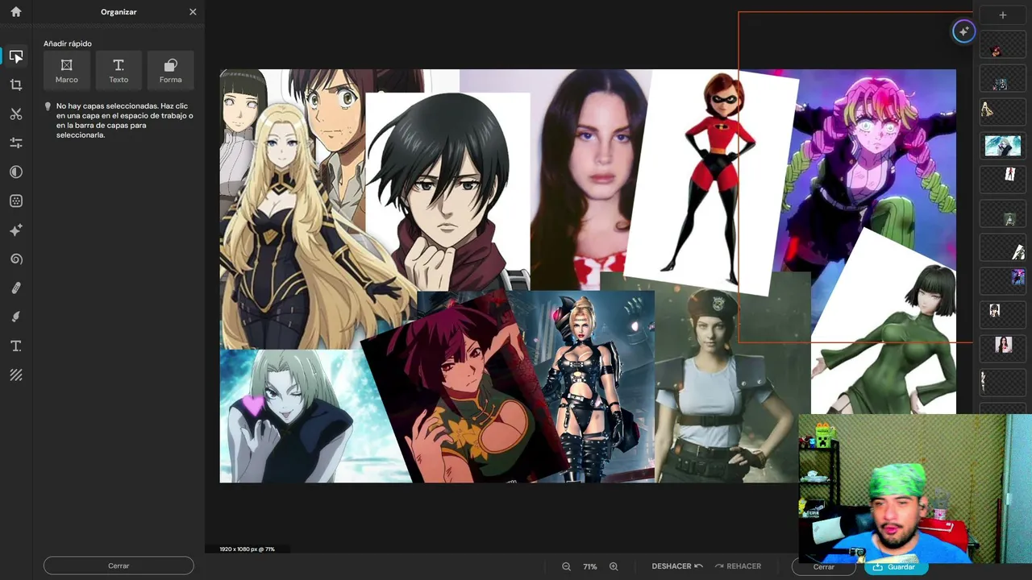Select the Retouch heal tool
The width and height of the screenshot is (1032, 580).
coord(16,288)
